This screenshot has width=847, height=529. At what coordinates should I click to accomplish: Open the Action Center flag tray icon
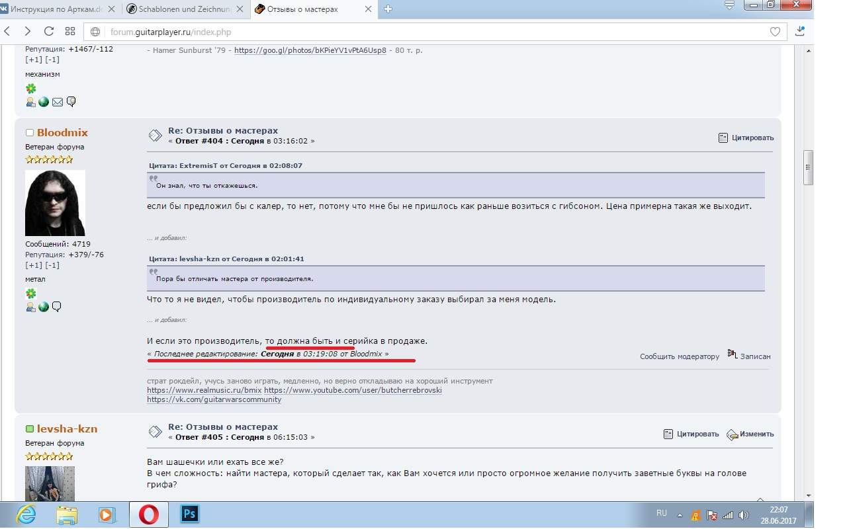pos(712,515)
